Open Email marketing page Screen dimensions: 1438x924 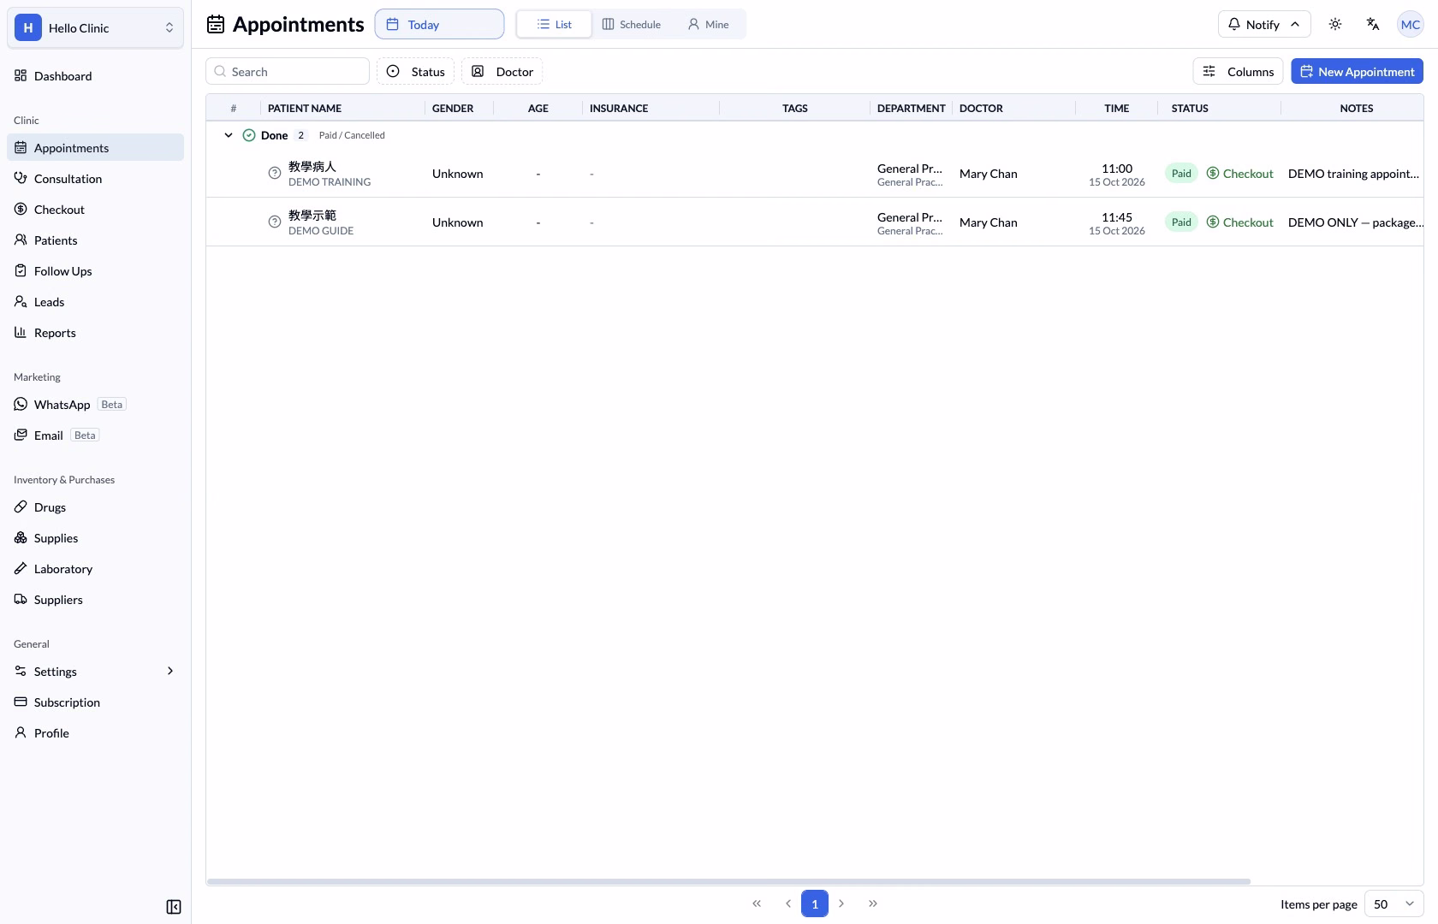tap(95, 435)
